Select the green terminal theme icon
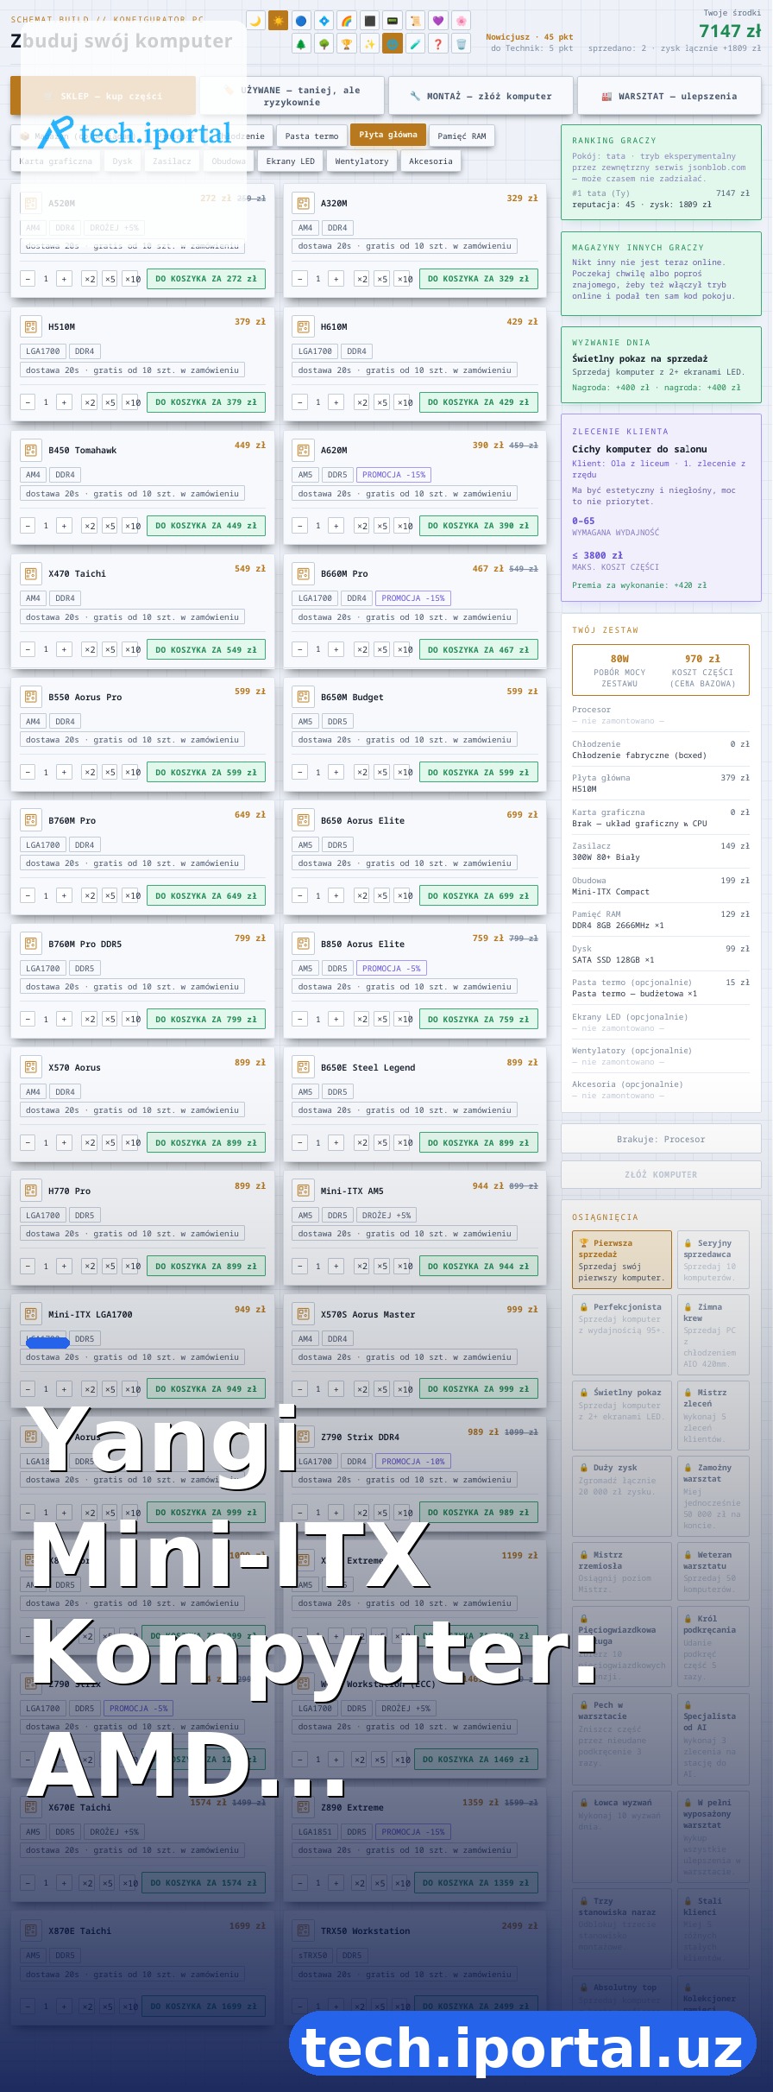 click(x=393, y=20)
